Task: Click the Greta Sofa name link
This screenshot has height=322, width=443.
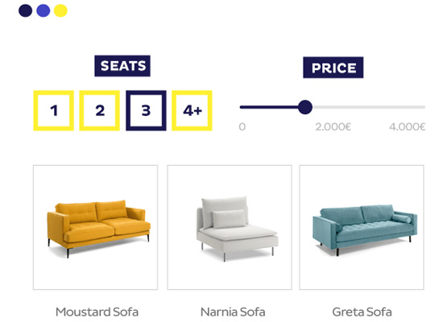Action: click(362, 312)
